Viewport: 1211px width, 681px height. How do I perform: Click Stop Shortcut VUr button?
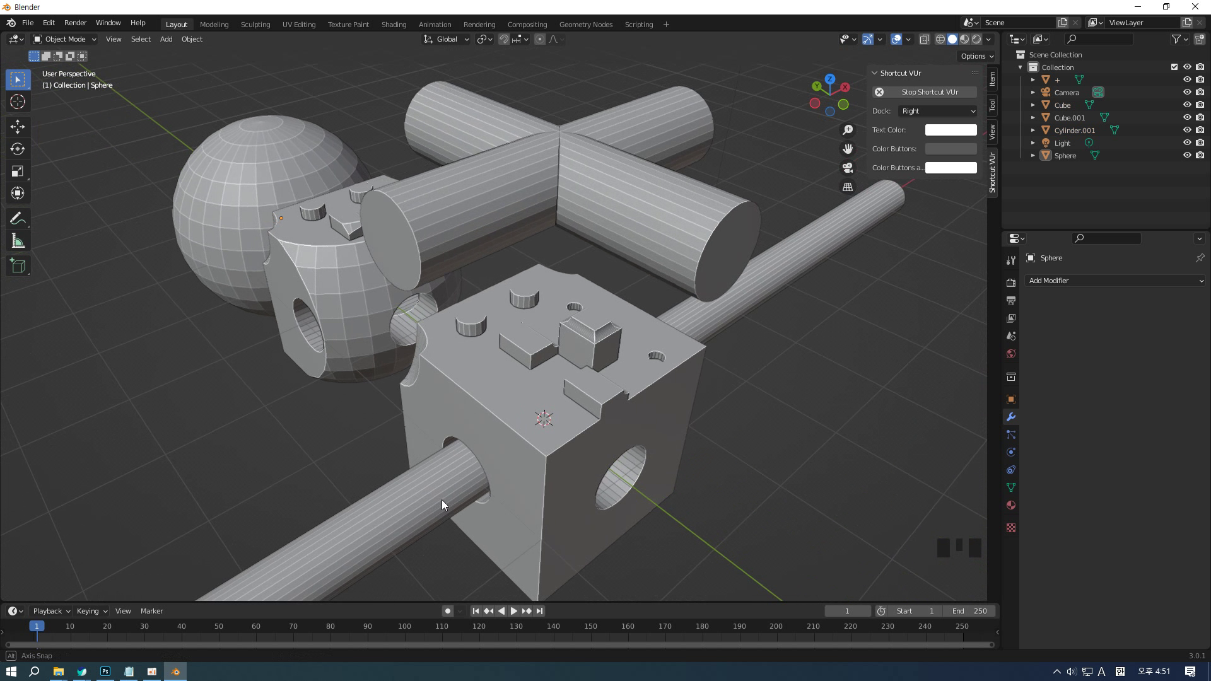coord(925,92)
